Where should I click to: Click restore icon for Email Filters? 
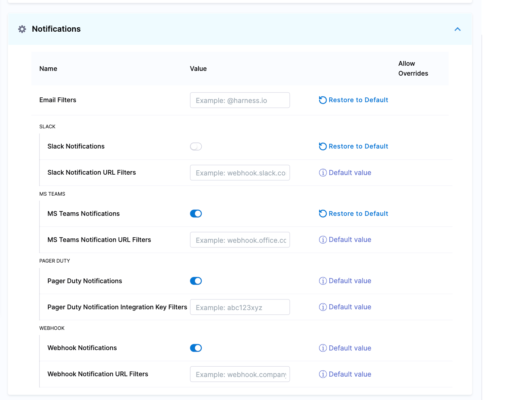click(x=323, y=100)
